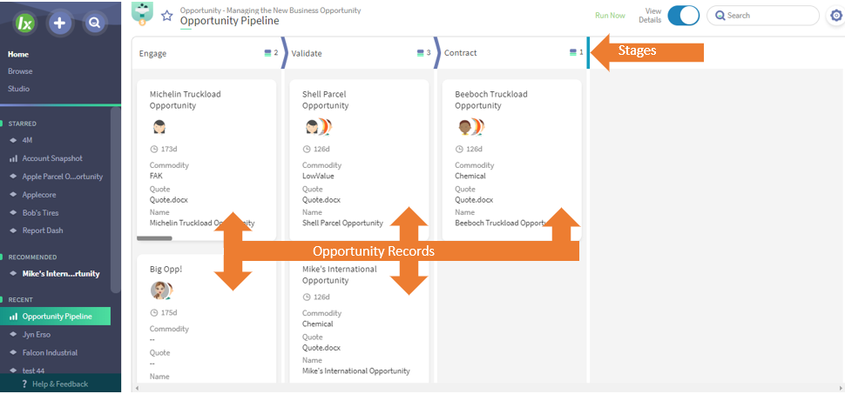This screenshot has width=845, height=394.
Task: Click the clock icon on Beeboch card
Action: [459, 149]
